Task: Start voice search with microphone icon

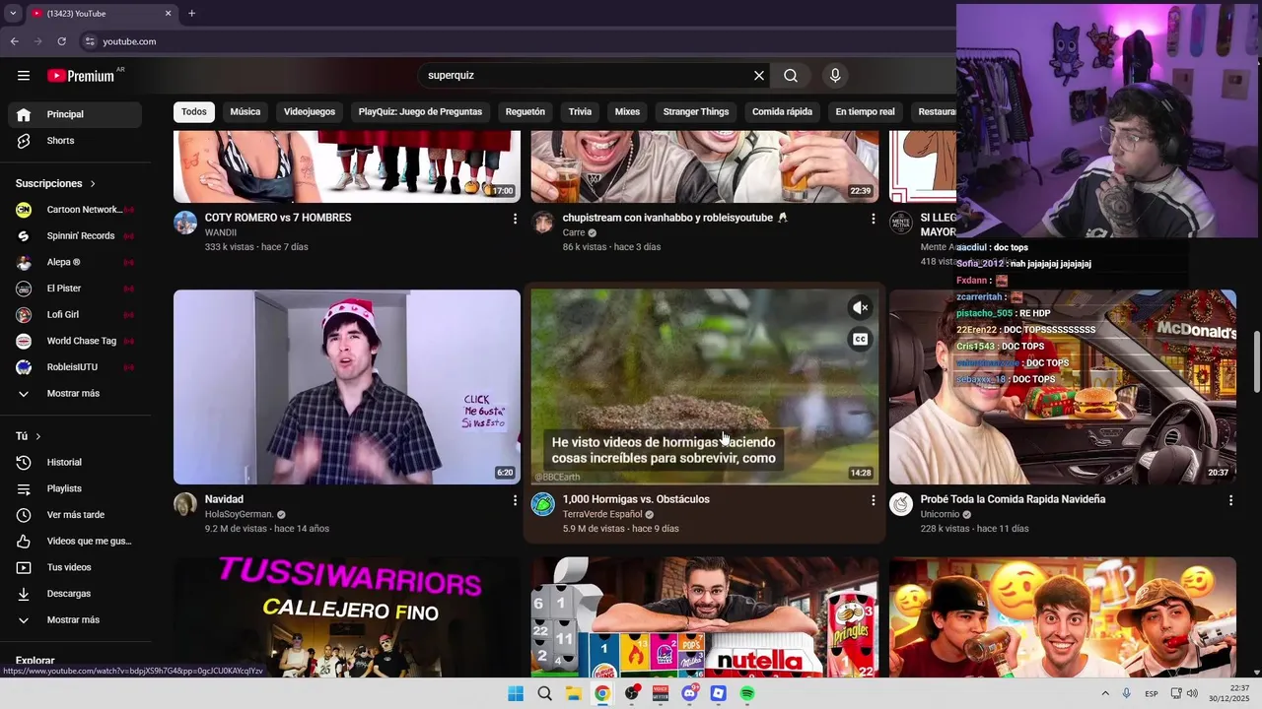Action: click(835, 76)
